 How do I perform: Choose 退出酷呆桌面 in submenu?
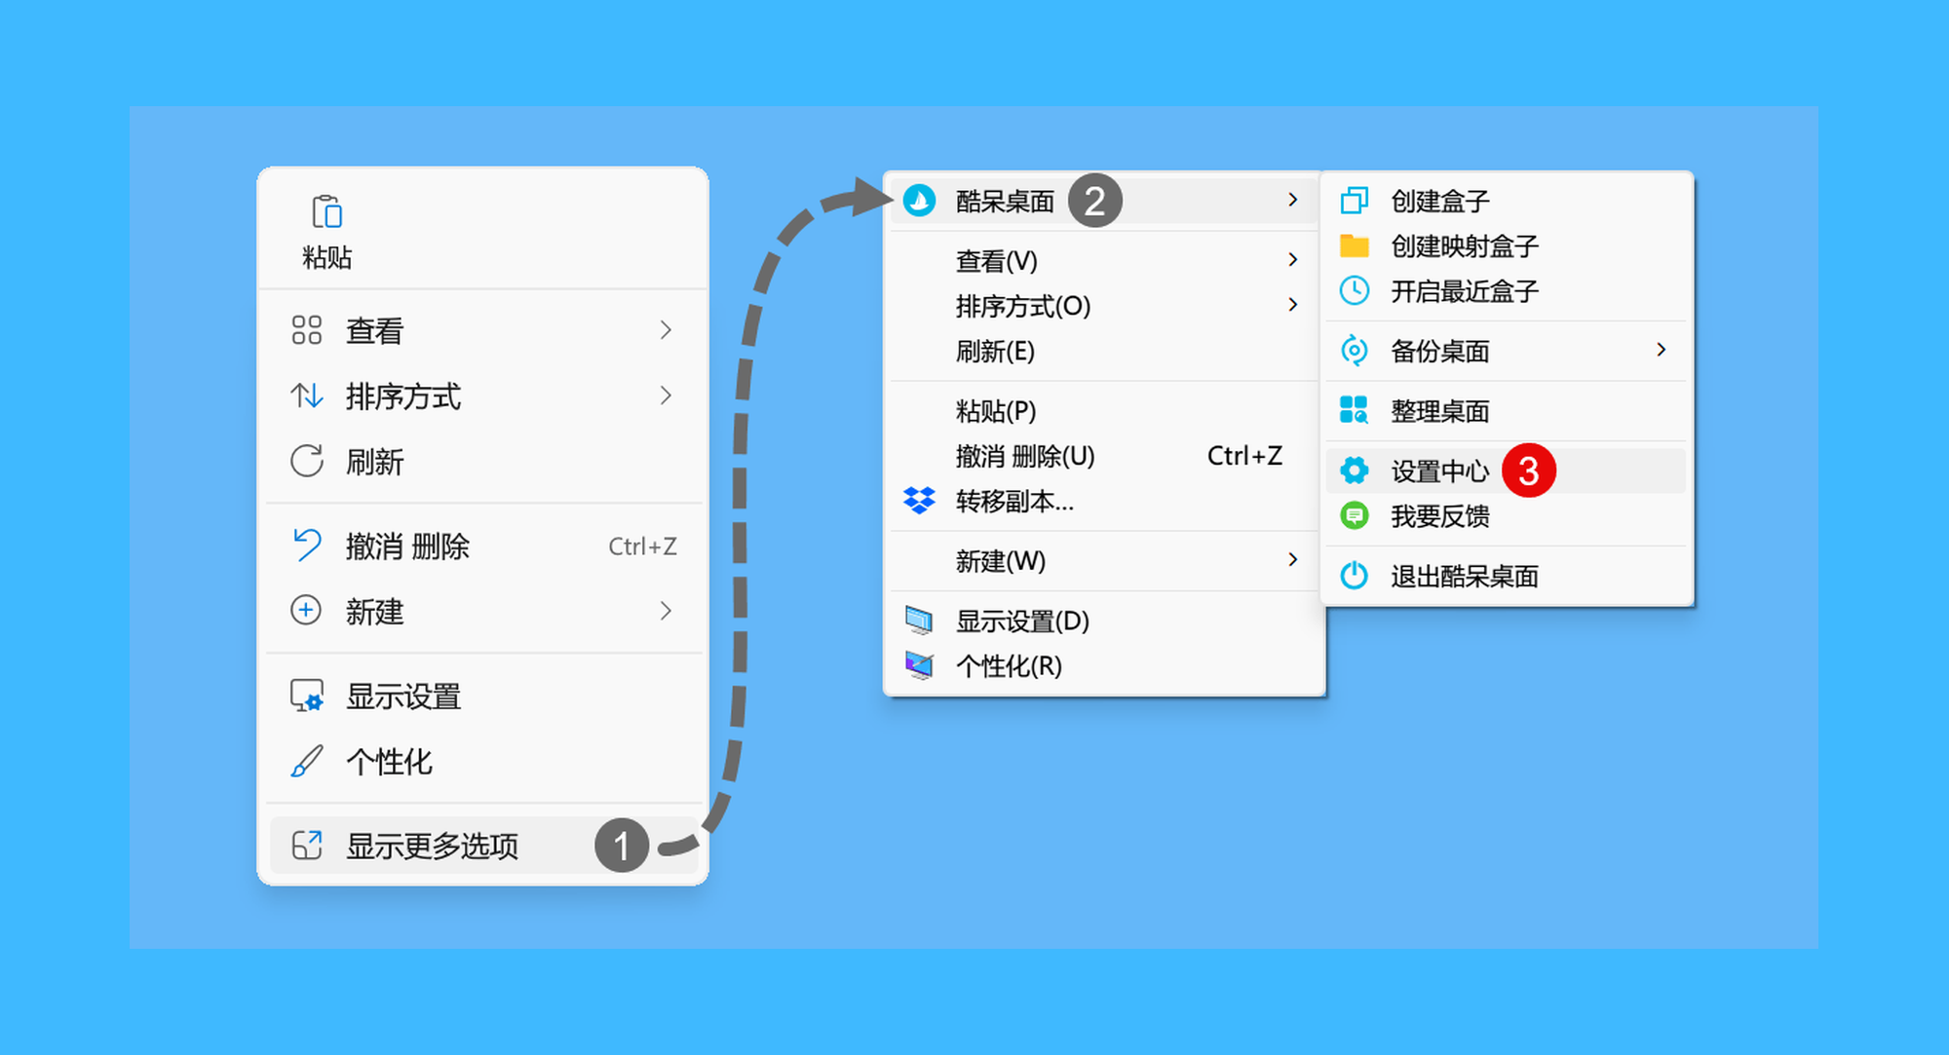tap(1506, 576)
